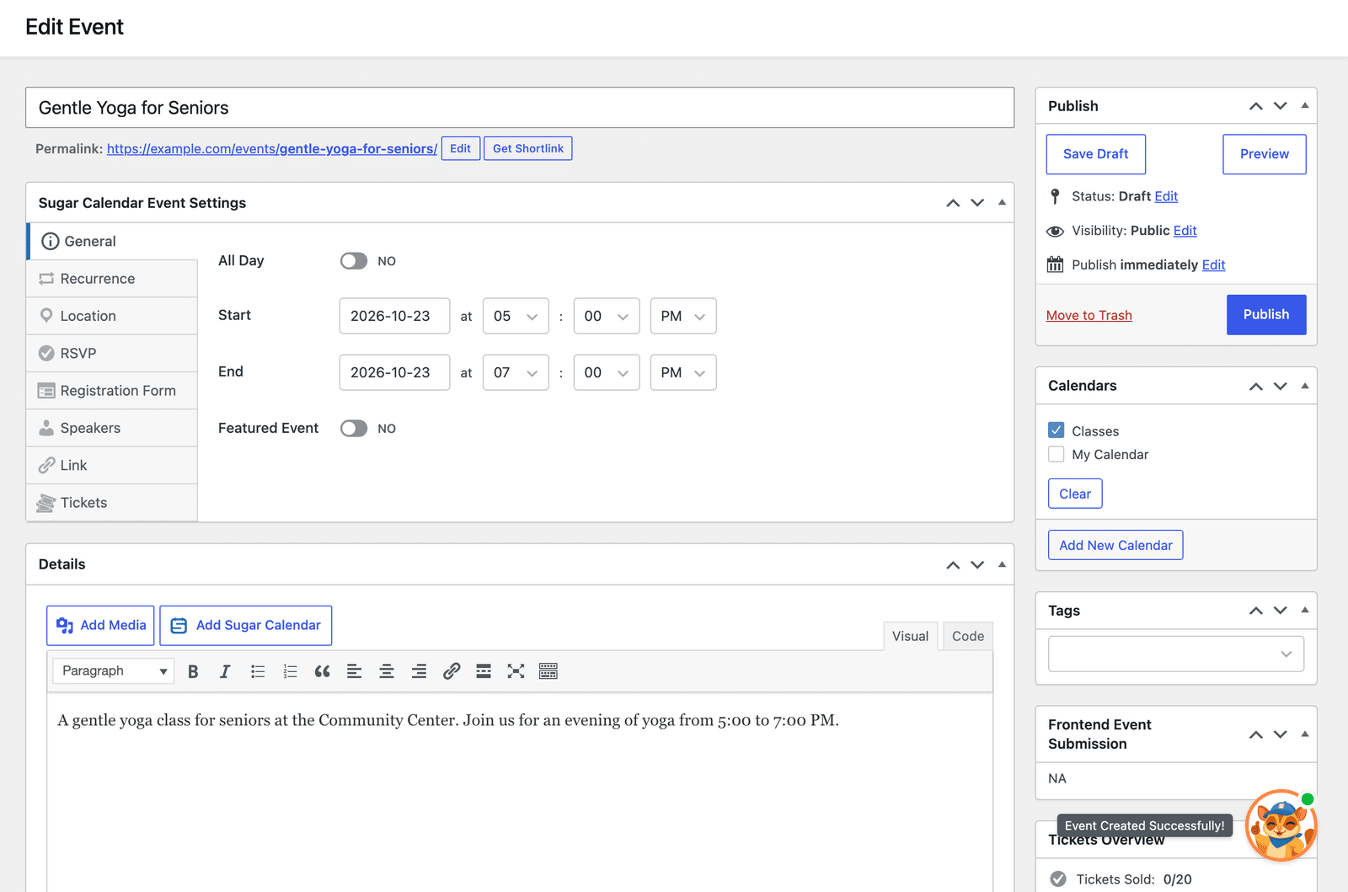
Task: Check the My Calendar checkbox
Action: pos(1056,455)
